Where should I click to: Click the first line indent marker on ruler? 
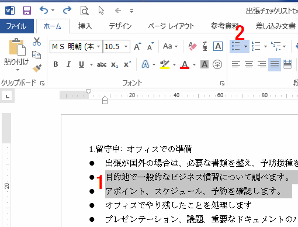point(88,91)
